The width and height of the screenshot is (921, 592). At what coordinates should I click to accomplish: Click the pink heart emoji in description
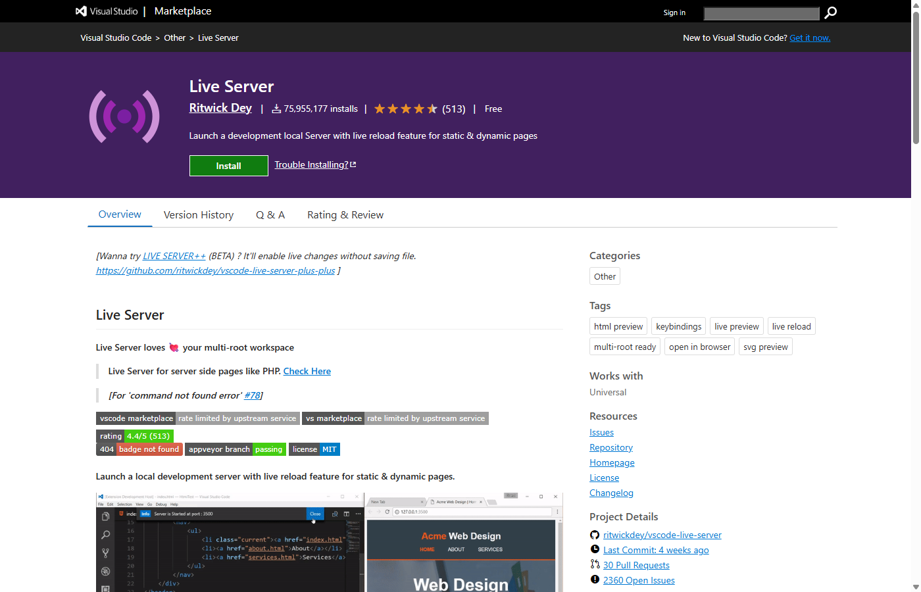tap(174, 347)
